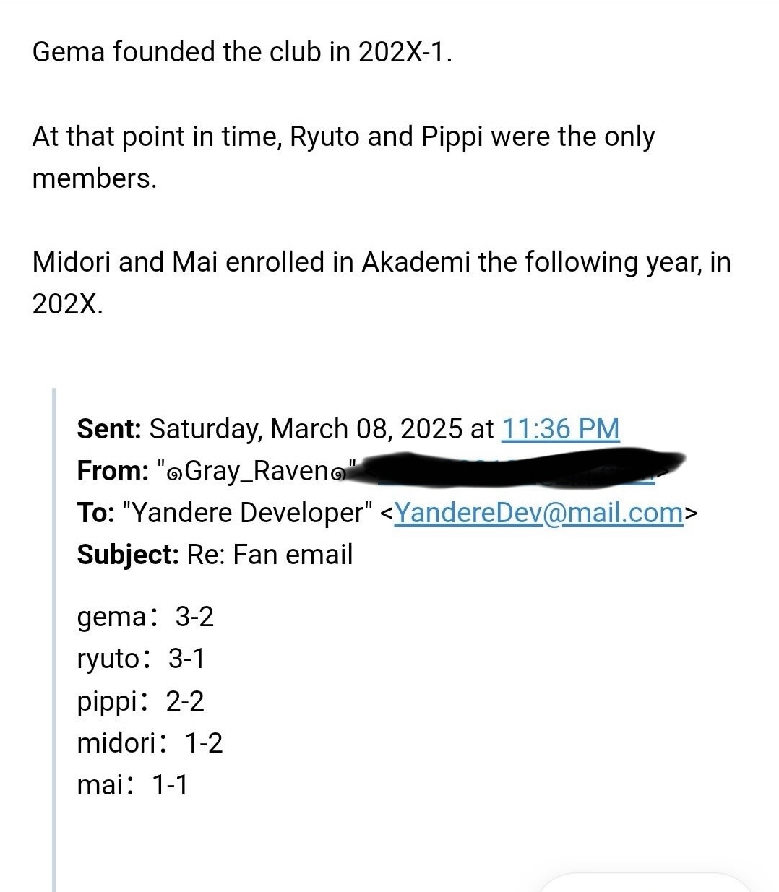Click the bold To: label
Image resolution: width=779 pixels, height=892 pixels.
(95, 513)
